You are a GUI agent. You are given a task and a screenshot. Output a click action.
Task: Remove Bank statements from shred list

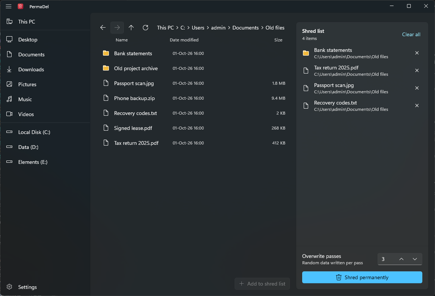(417, 53)
